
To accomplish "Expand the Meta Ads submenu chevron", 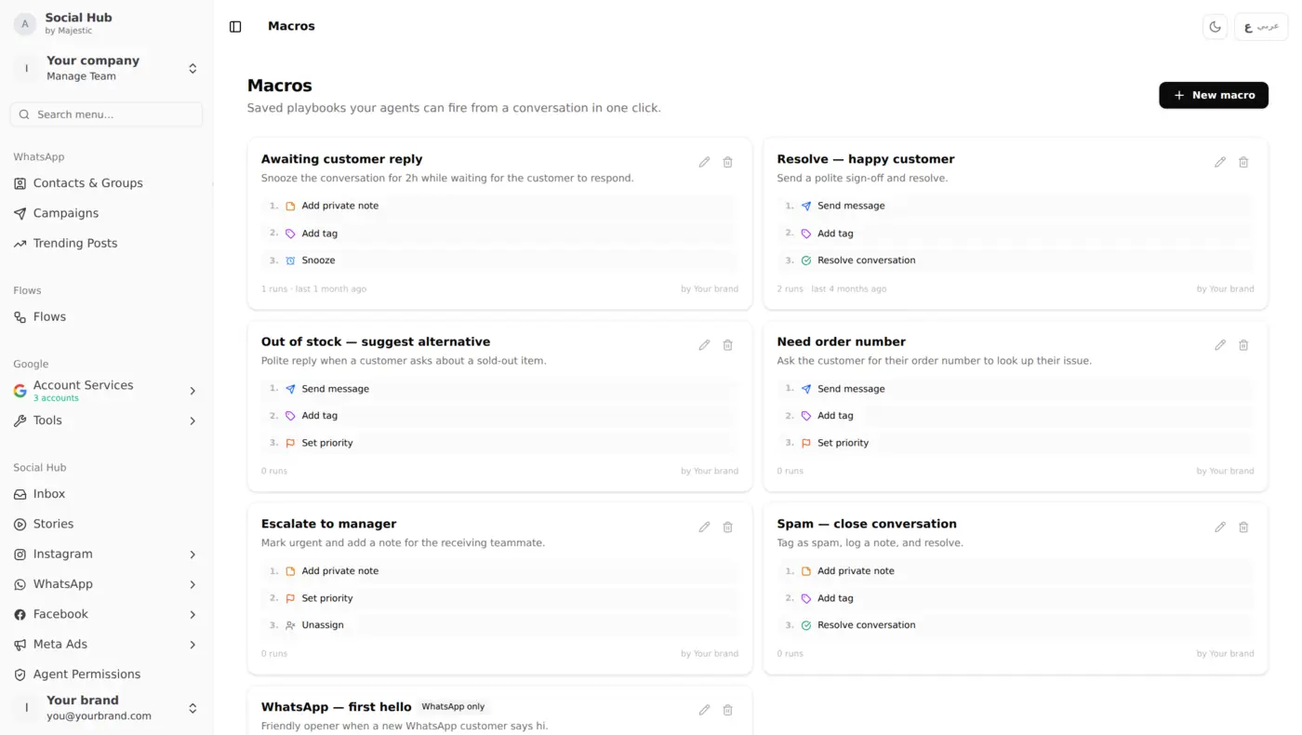I will coord(193,644).
